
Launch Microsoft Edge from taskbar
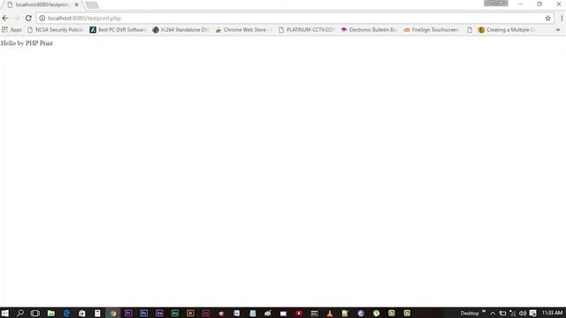pyautogui.click(x=66, y=313)
